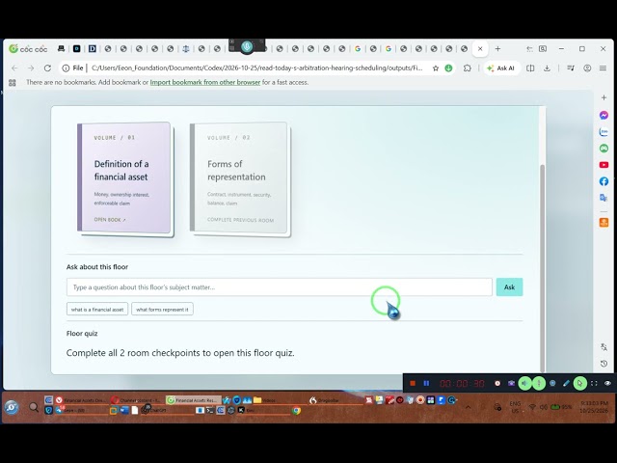Open the Definition of a financial asset book

coord(125,177)
